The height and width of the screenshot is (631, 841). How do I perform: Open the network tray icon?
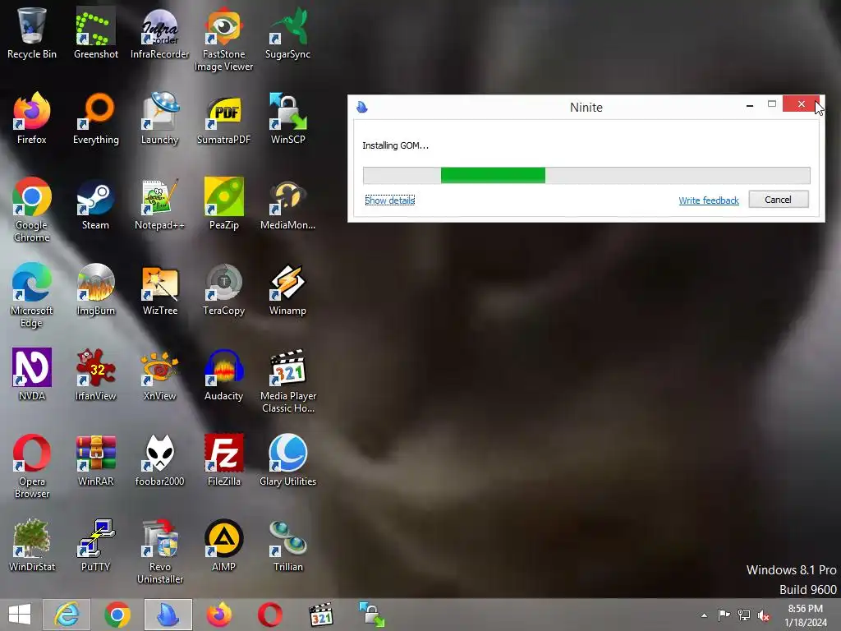(x=744, y=615)
